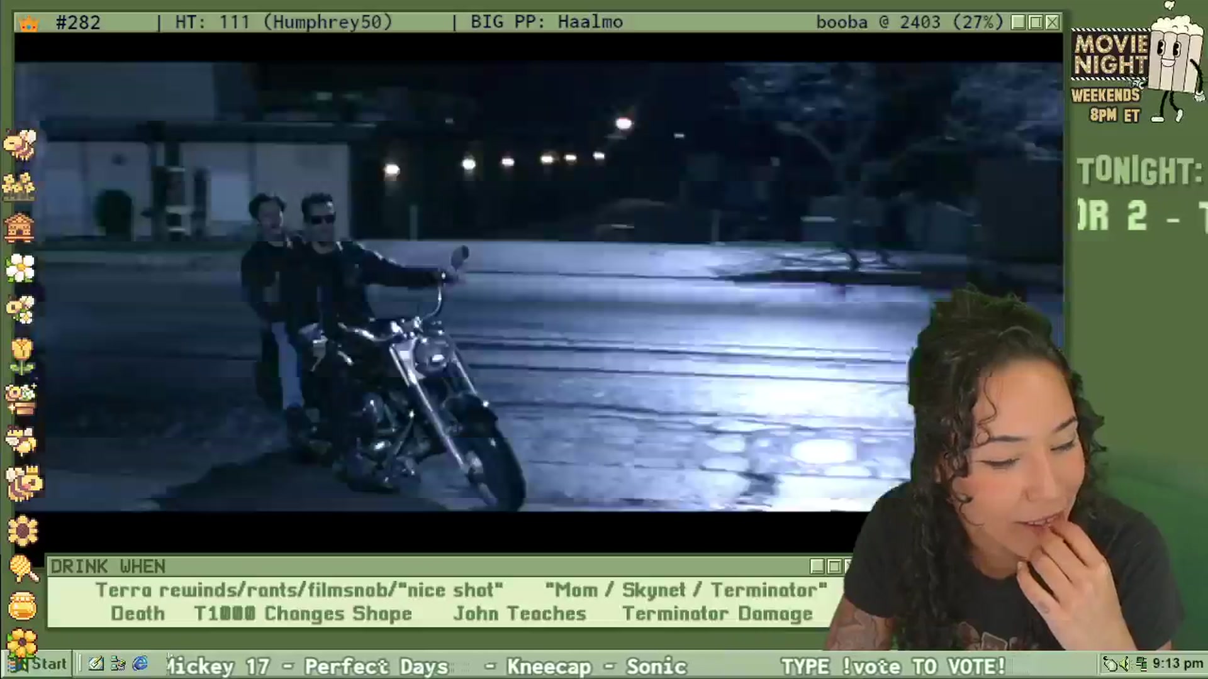Minimize the movie window

pyautogui.click(x=1019, y=23)
